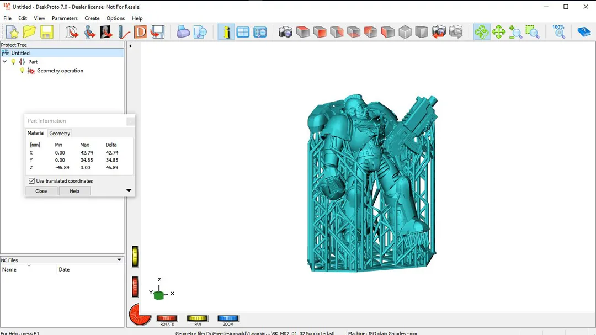Image resolution: width=596 pixels, height=335 pixels.
Task: Open the Help menu in menu bar
Action: (137, 18)
